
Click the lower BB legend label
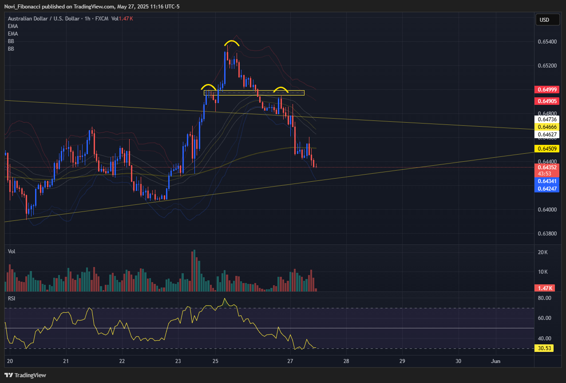(x=11, y=49)
